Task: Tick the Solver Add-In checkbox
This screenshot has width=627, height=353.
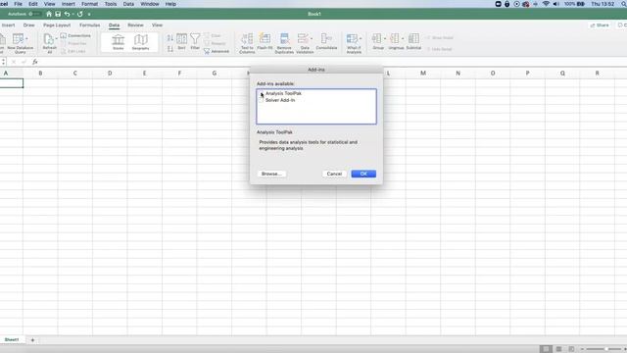Action: click(262, 100)
